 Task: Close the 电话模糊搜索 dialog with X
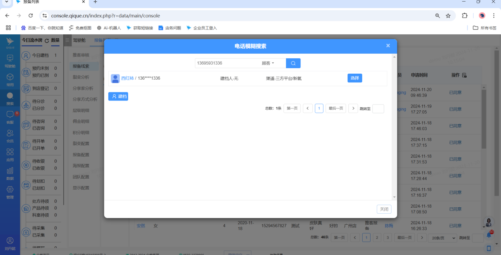click(x=388, y=46)
